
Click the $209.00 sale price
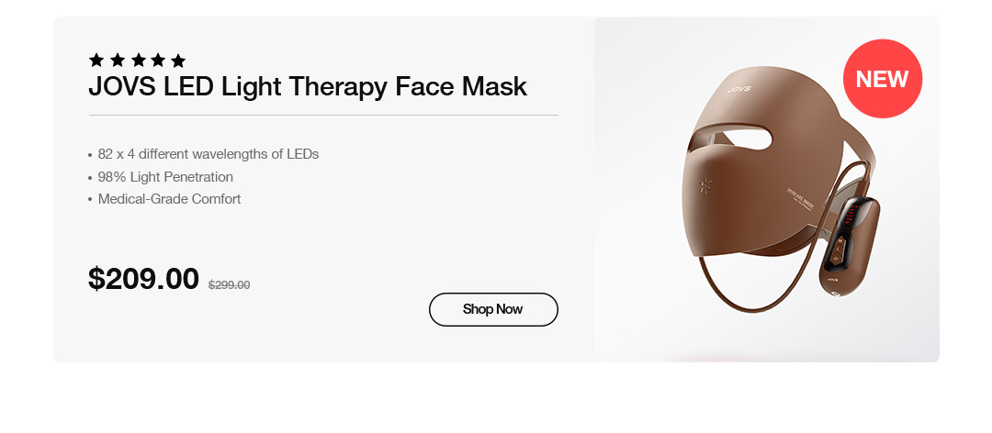143,279
